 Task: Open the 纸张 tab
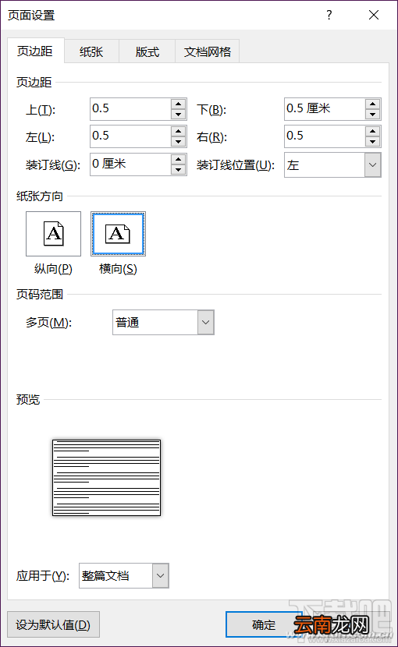point(91,51)
